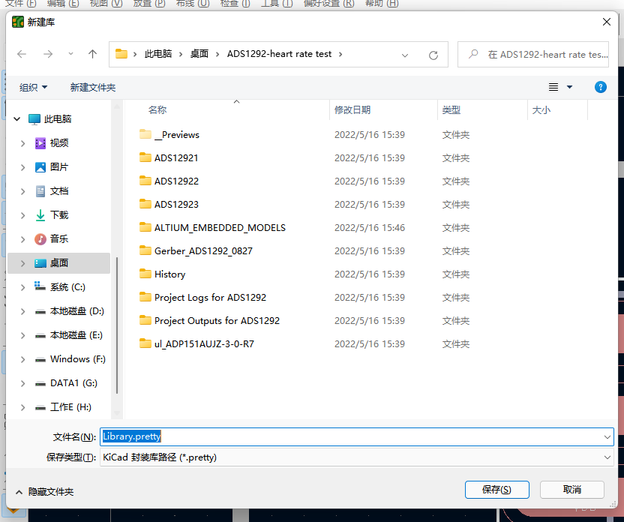Expand 系统 (C:) tree node chevron
Screen dimensions: 624x522
click(22, 287)
